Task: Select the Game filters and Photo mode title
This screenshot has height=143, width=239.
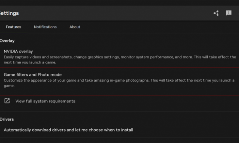Action: tap(33, 75)
